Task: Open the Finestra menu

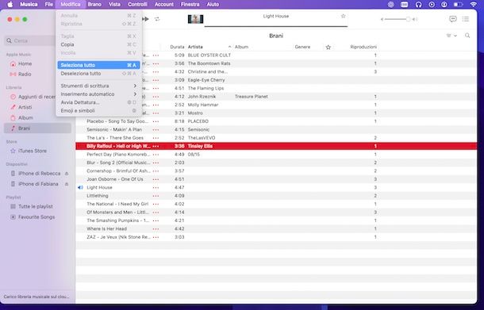Action: coord(190,4)
